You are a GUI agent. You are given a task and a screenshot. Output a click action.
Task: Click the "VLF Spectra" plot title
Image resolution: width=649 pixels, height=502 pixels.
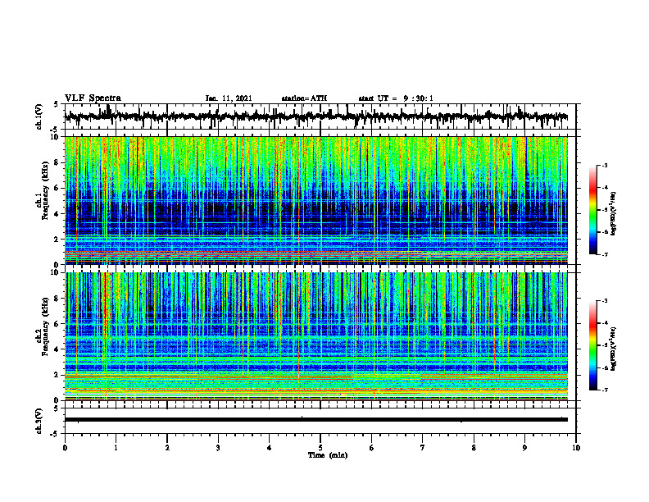tap(93, 98)
